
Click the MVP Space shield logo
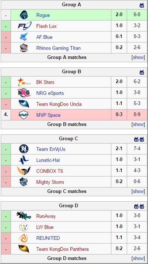[x=23, y=115]
